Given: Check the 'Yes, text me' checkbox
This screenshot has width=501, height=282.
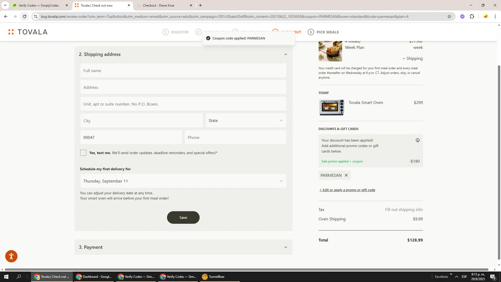Looking at the screenshot, I should (83, 153).
